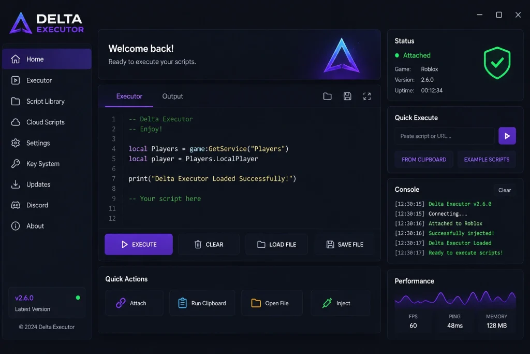The image size is (530, 354).
Task: Click the Quick Execute play button
Action: click(507, 136)
